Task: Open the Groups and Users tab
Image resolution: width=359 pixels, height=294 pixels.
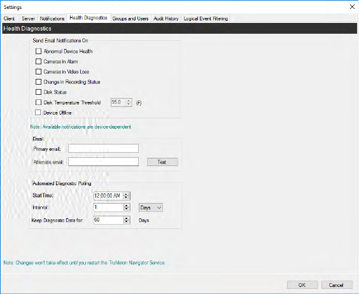Action: (x=130, y=18)
